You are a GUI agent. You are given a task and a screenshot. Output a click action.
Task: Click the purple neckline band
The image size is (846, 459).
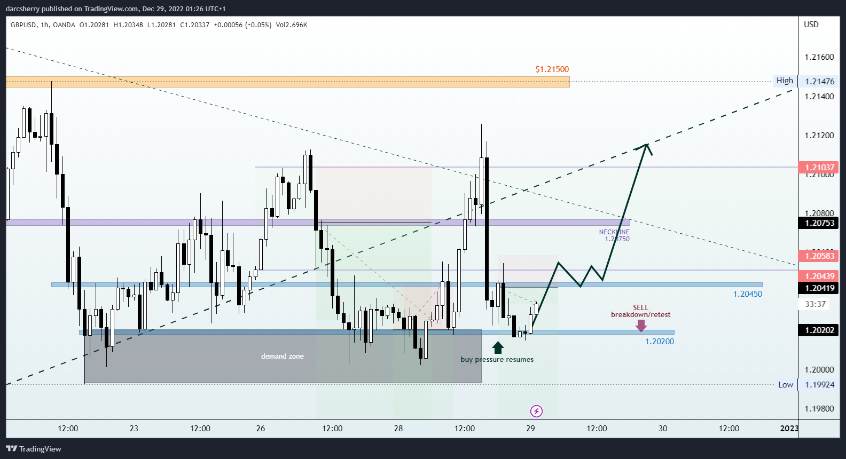tap(318, 223)
